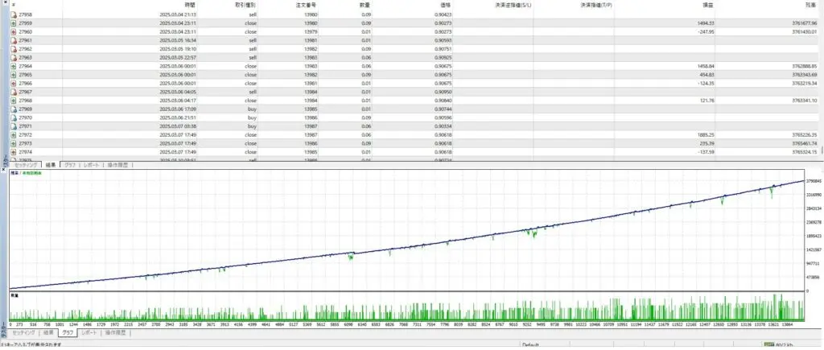
Task: Click the price value 0.90925
Action: click(x=443, y=57)
